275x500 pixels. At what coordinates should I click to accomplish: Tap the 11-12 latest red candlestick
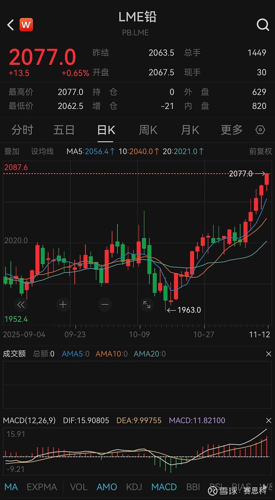[267, 180]
